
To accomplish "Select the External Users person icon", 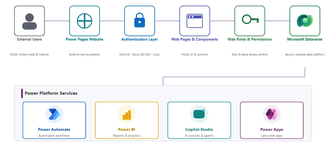I will tap(29, 21).
